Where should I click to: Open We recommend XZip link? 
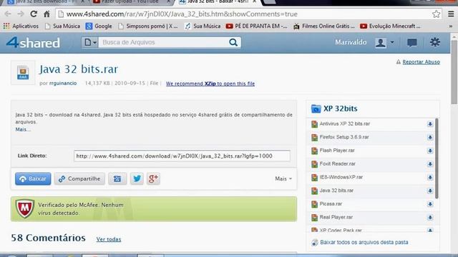pyautogui.click(x=210, y=84)
